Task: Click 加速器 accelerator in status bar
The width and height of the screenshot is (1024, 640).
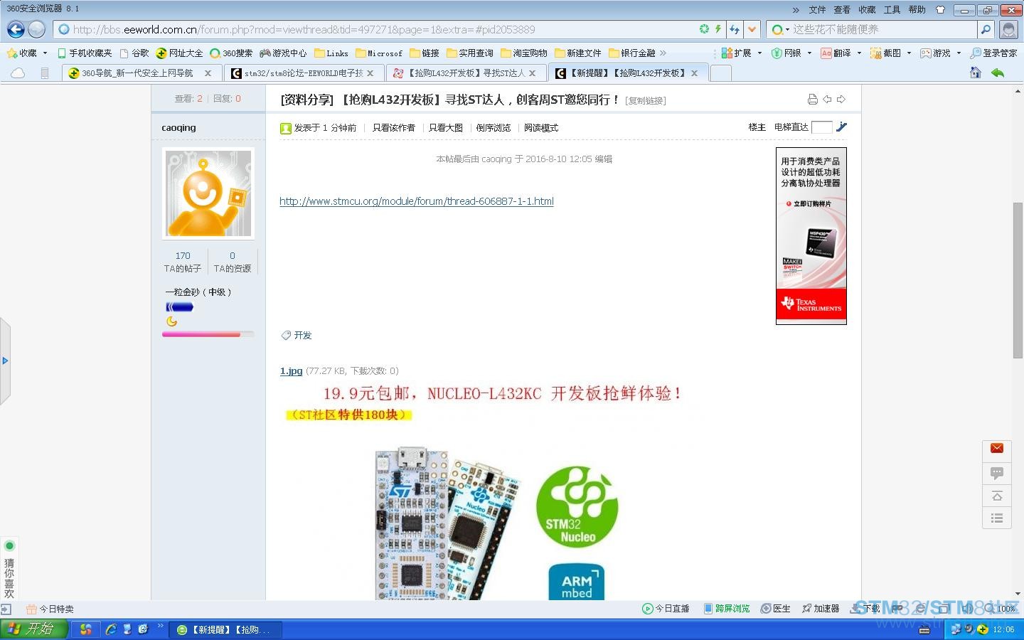Action: tap(821, 609)
